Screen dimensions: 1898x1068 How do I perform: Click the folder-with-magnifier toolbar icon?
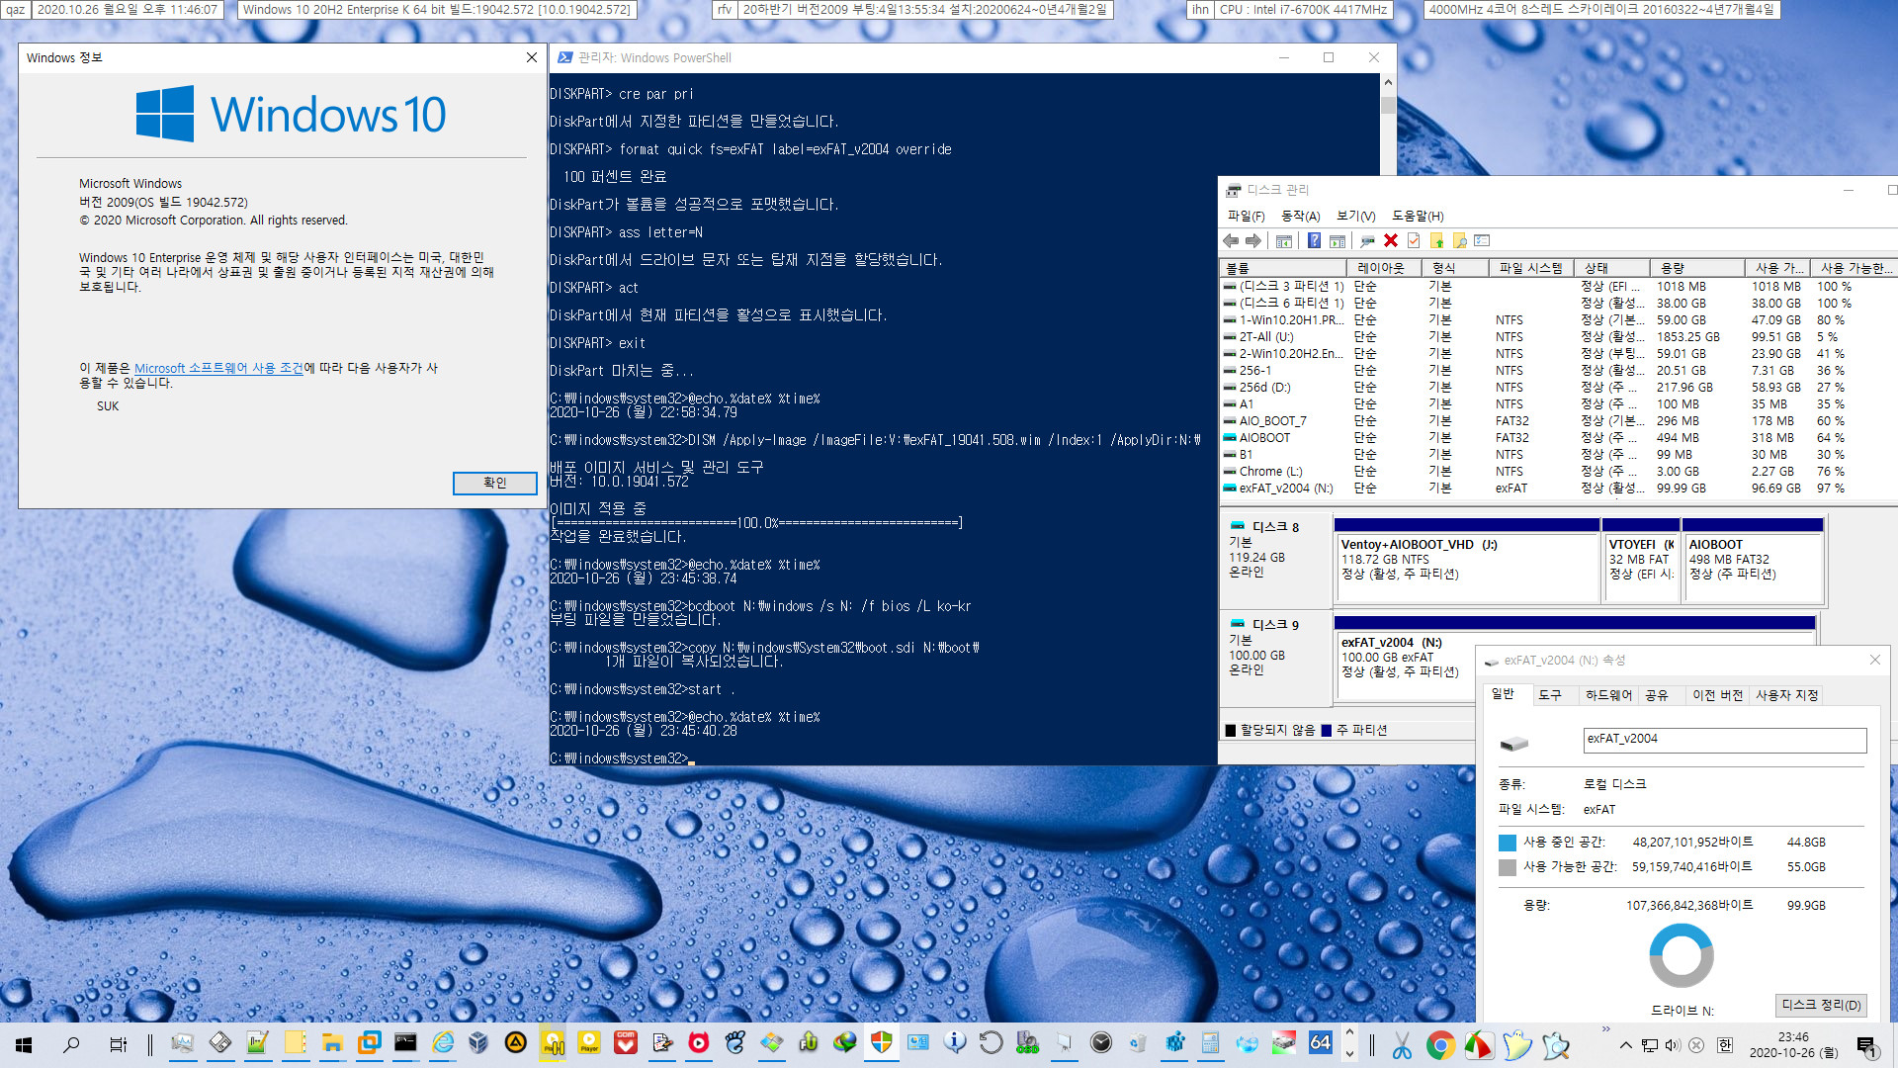coord(1459,240)
